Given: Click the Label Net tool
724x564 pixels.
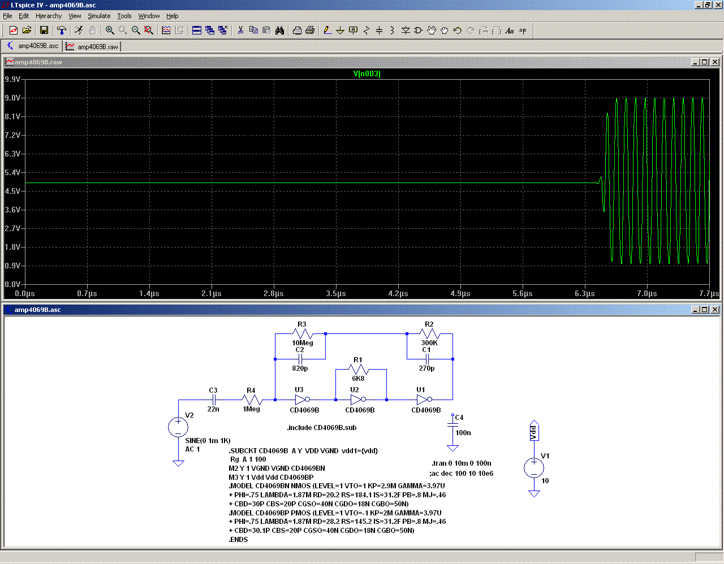Looking at the screenshot, I should coord(353,31).
